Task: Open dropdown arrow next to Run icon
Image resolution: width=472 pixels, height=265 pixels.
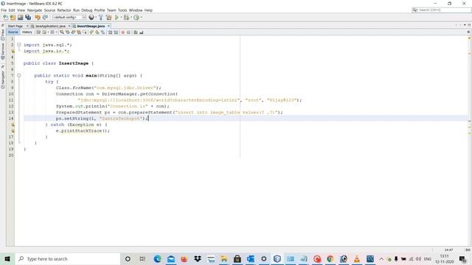Action: (x=121, y=18)
